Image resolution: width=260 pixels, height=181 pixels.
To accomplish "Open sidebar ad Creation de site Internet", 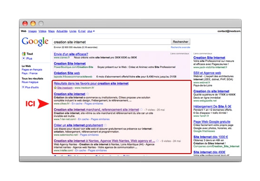I will 211,91.
